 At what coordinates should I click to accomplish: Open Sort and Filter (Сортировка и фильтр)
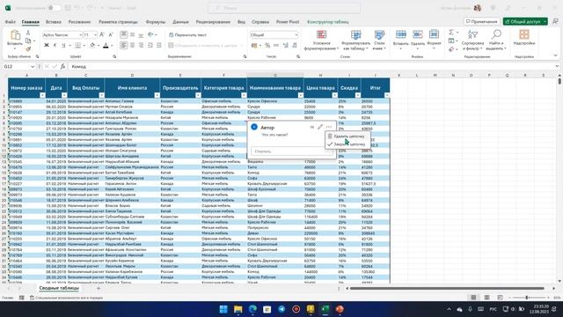click(472, 40)
